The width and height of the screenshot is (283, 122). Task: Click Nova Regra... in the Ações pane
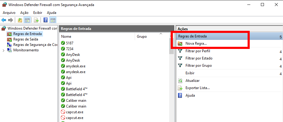coord(196,43)
